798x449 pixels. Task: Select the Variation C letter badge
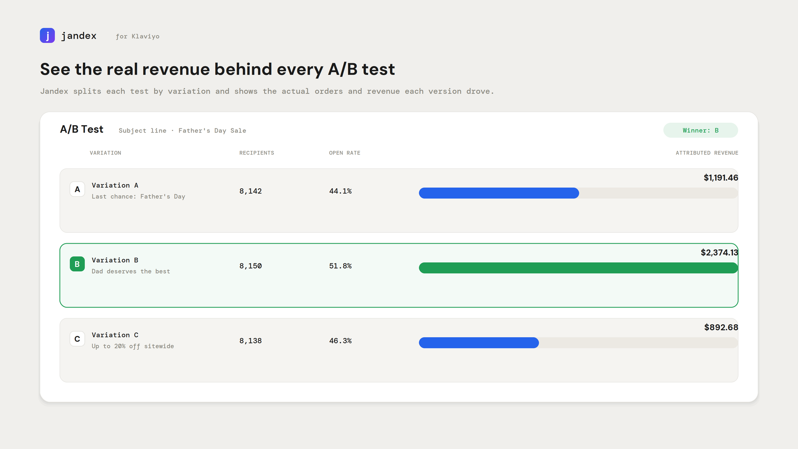click(x=77, y=339)
